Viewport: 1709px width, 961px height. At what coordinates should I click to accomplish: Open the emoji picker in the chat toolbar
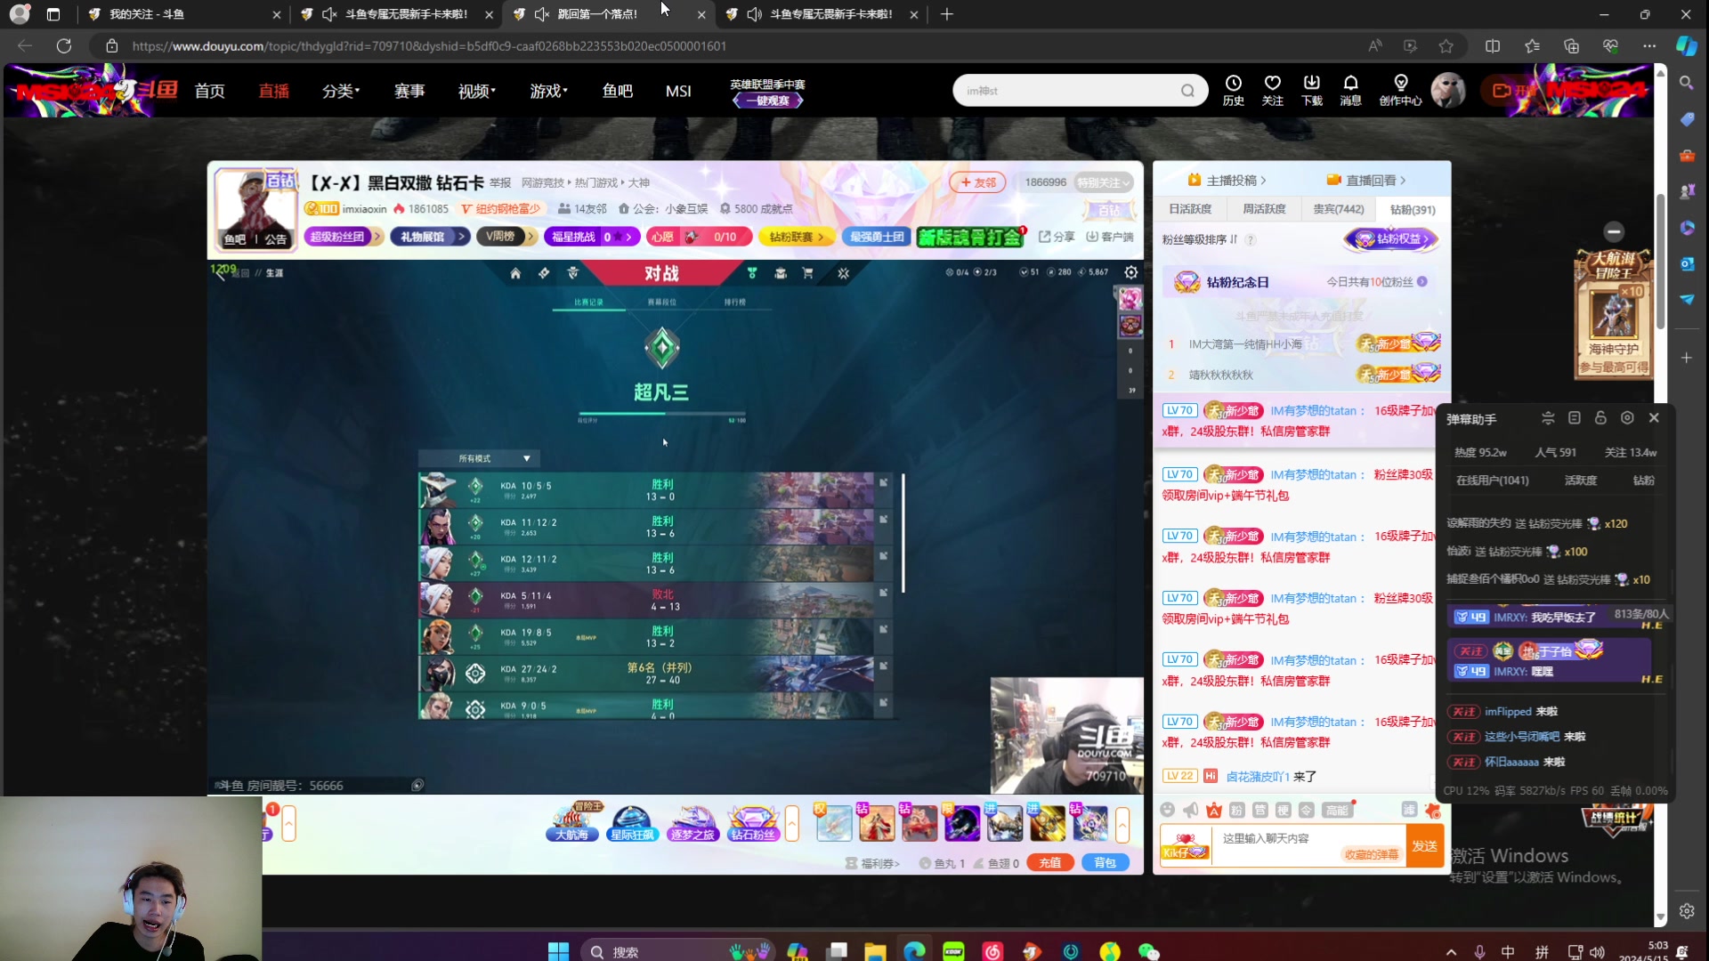point(1168,810)
